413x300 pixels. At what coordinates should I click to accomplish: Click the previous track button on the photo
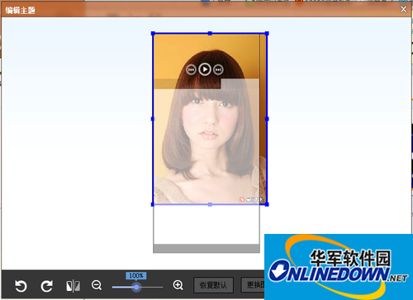coord(191,69)
